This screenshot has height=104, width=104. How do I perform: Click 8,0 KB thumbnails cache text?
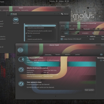pyautogui.click(x=41, y=87)
